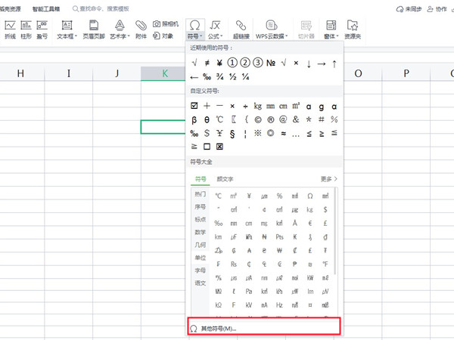The image size is (454, 340).
Task: Expand the 公式 dropdown arrow
Action: click(x=222, y=36)
